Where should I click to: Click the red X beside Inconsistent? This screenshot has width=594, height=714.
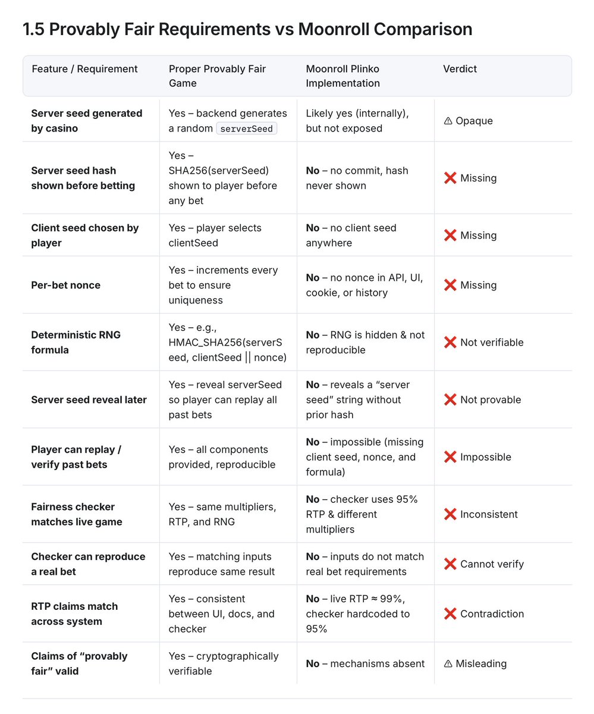pyautogui.click(x=450, y=514)
